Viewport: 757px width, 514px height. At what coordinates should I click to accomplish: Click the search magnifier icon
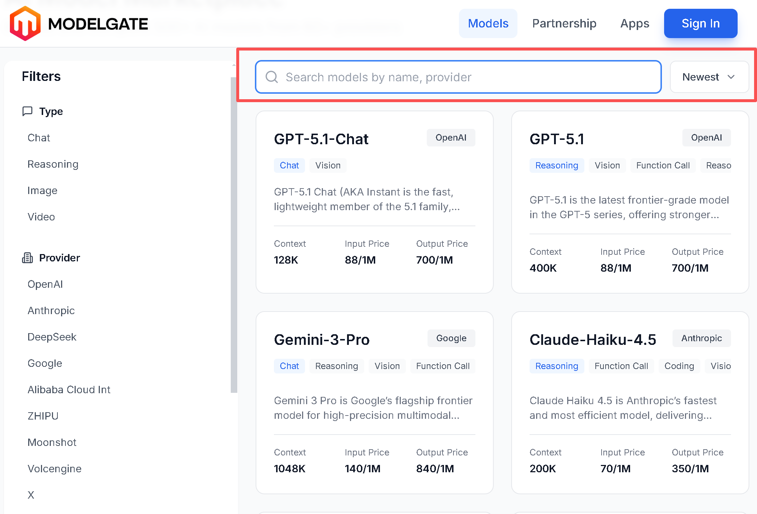pyautogui.click(x=272, y=77)
